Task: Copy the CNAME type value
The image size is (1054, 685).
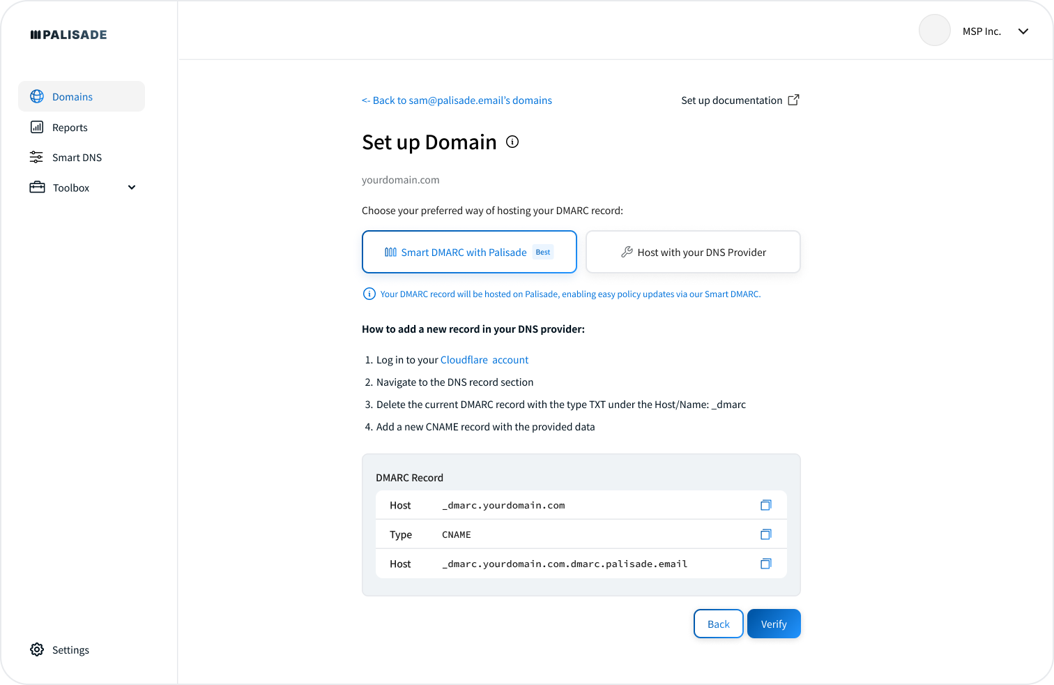Action: [765, 534]
